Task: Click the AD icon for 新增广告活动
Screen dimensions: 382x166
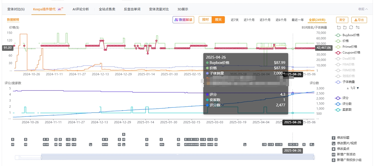Action: click(334, 154)
